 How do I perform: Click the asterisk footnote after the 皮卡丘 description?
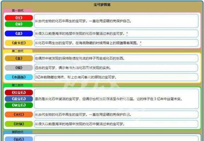141,43
